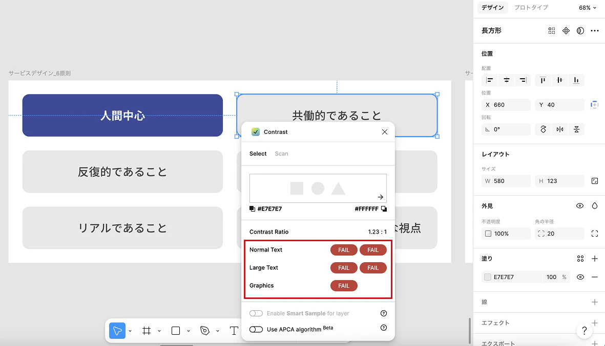Align selection to bottom edge
The width and height of the screenshot is (605, 346).
click(x=576, y=80)
